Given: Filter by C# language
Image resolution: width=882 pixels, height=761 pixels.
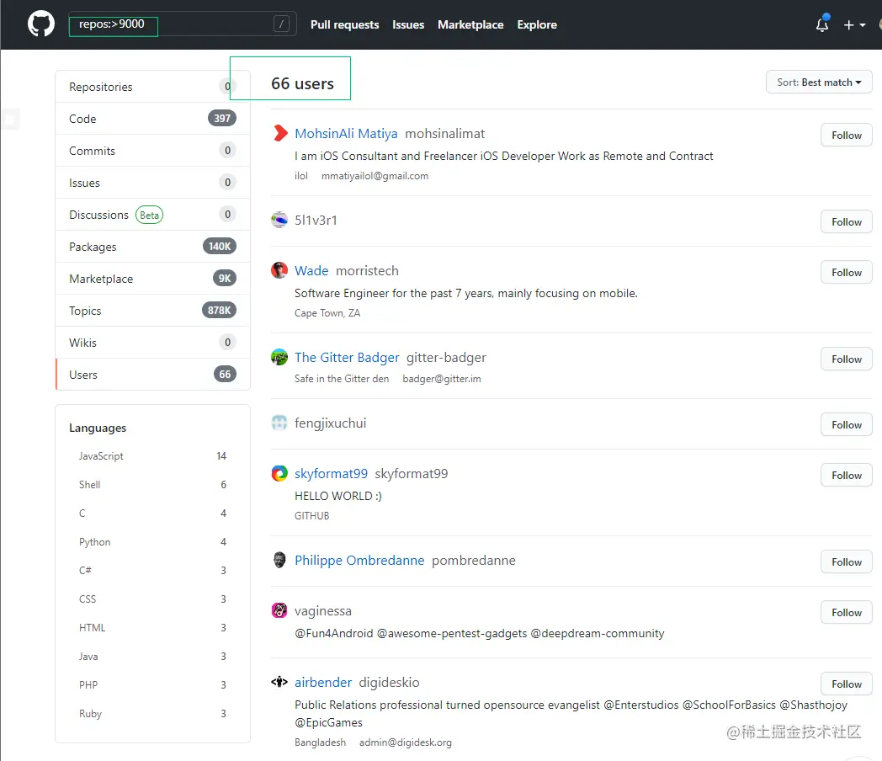Looking at the screenshot, I should click(152, 571).
